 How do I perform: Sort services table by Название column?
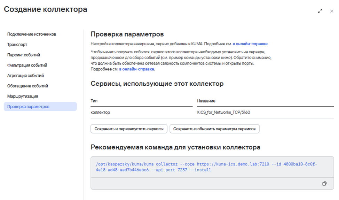[x=206, y=101]
